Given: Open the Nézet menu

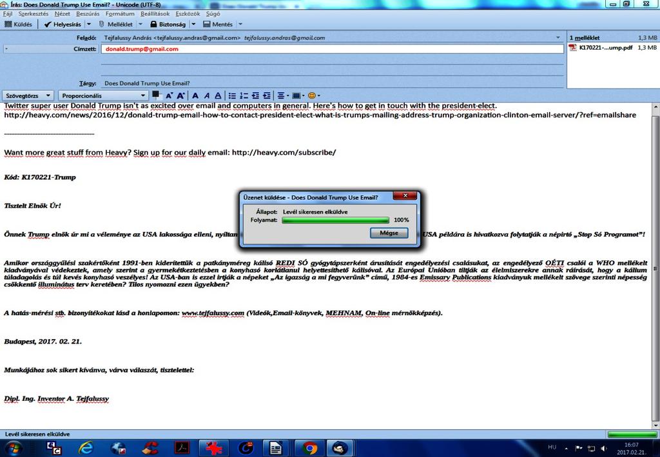Looking at the screenshot, I should click(63, 14).
